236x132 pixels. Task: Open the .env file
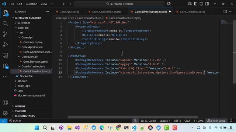click(21, 91)
